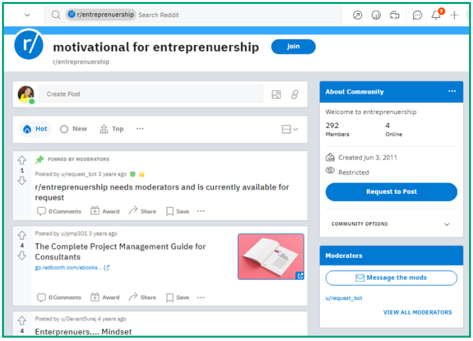Click Message the mods button
Image resolution: width=473 pixels, height=341 pixels.
pos(391,278)
